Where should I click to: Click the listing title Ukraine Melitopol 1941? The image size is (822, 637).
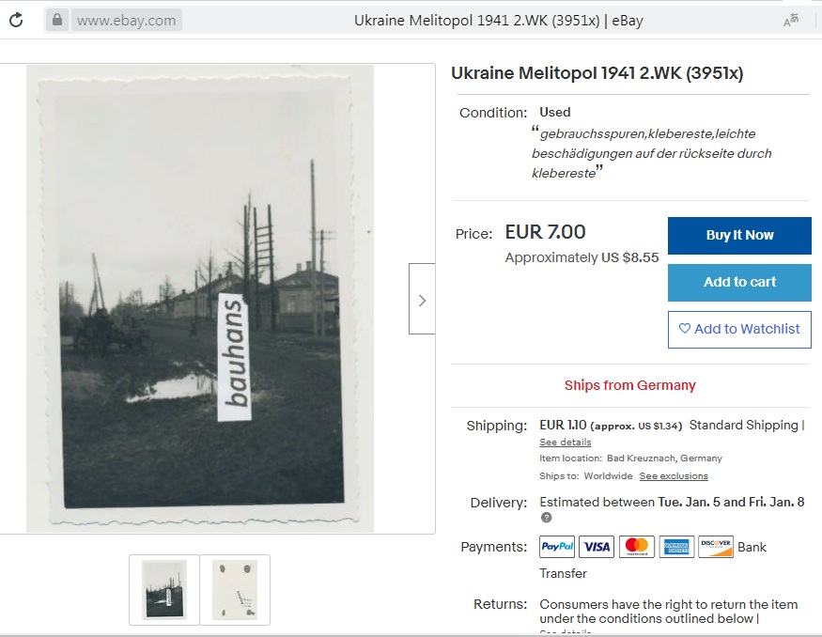[x=597, y=73]
